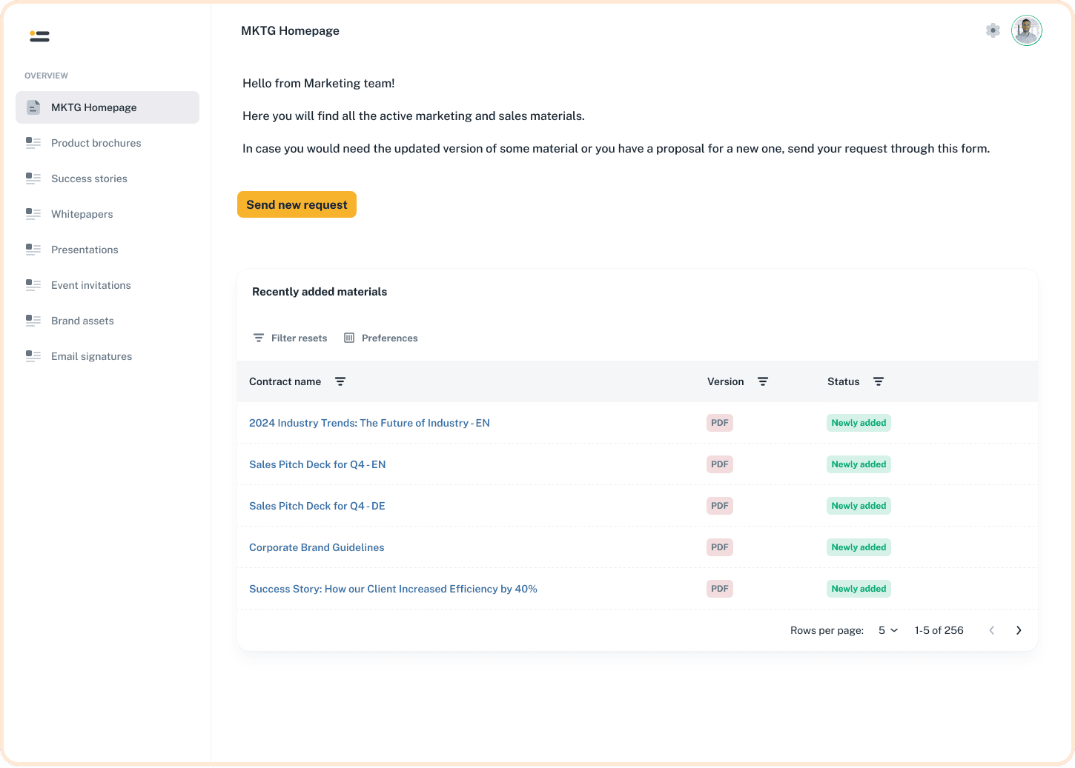This screenshot has width=1075, height=768.
Task: Click PDF badge for 2024 Industry Trends
Action: click(x=720, y=423)
